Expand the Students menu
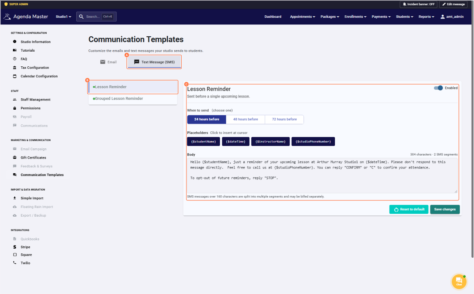474x294 pixels. tap(404, 17)
